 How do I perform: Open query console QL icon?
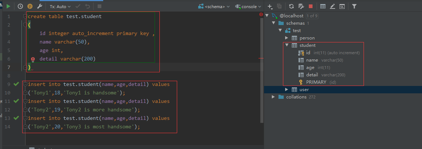click(342, 6)
